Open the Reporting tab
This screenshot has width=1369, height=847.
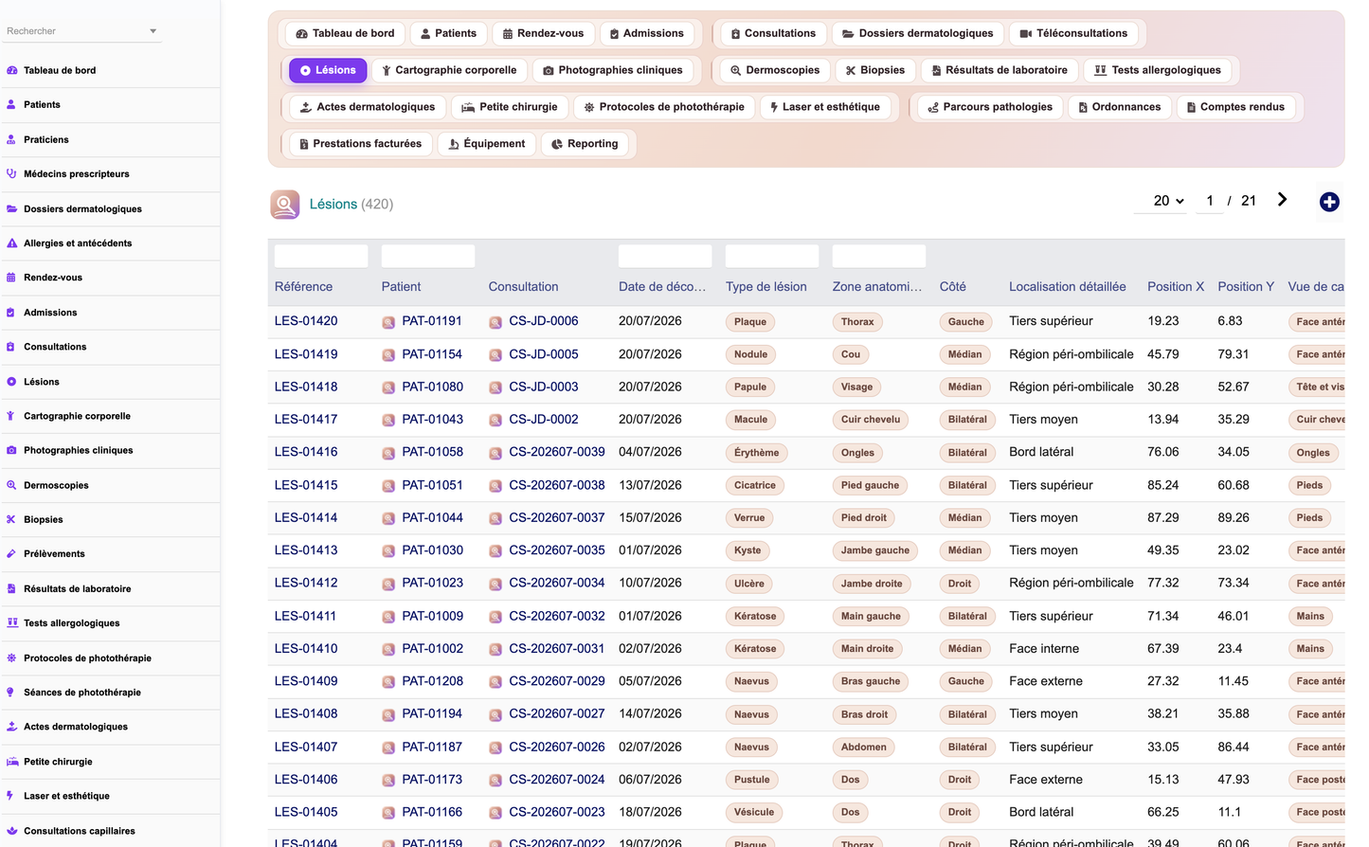(x=585, y=144)
